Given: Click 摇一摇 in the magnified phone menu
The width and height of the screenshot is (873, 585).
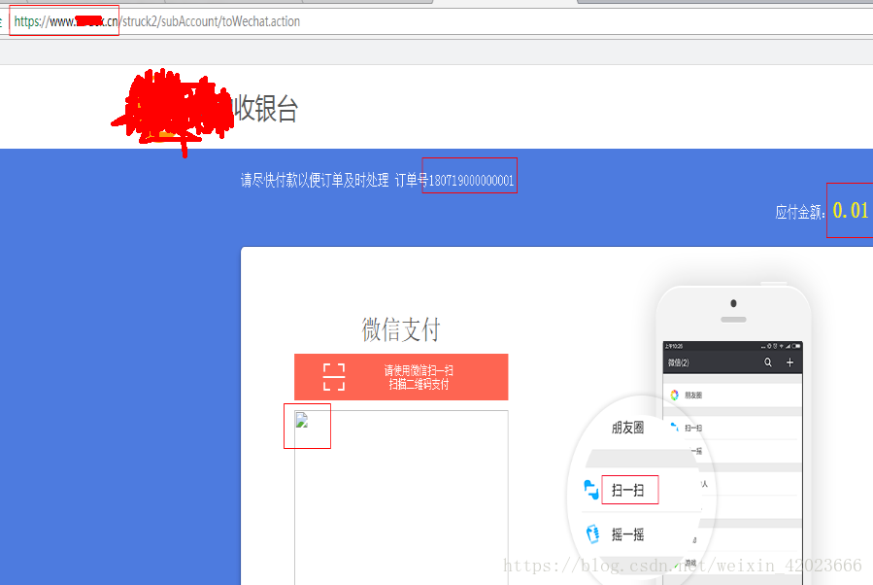Looking at the screenshot, I should [x=628, y=534].
